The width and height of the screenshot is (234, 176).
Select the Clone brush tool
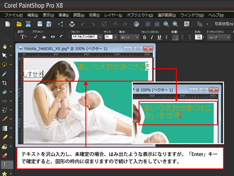tap(5, 110)
